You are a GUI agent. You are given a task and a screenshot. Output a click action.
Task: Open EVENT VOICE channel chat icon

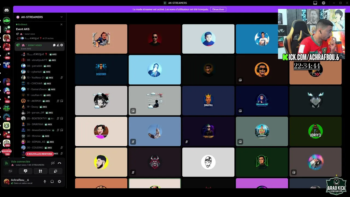point(54,45)
